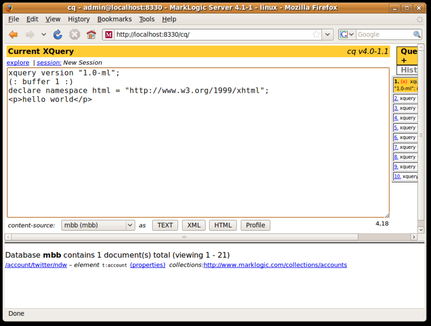Click the horizontal scrollbar right arrow
This screenshot has width=431, height=326.
point(414,237)
